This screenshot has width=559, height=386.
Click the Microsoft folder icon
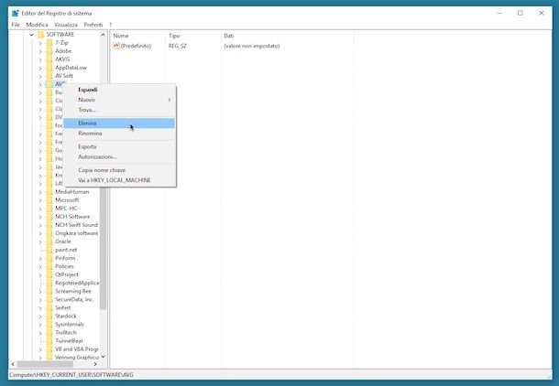click(x=49, y=200)
